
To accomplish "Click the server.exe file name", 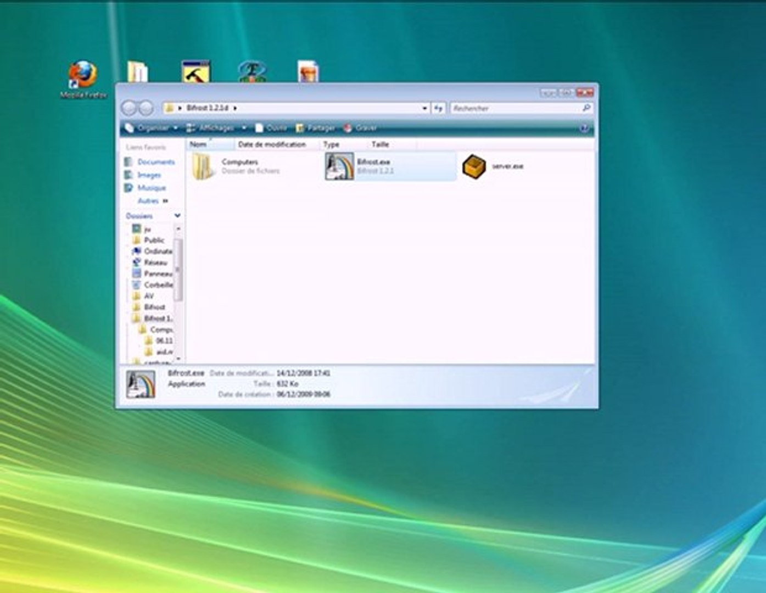I will pyautogui.click(x=507, y=166).
